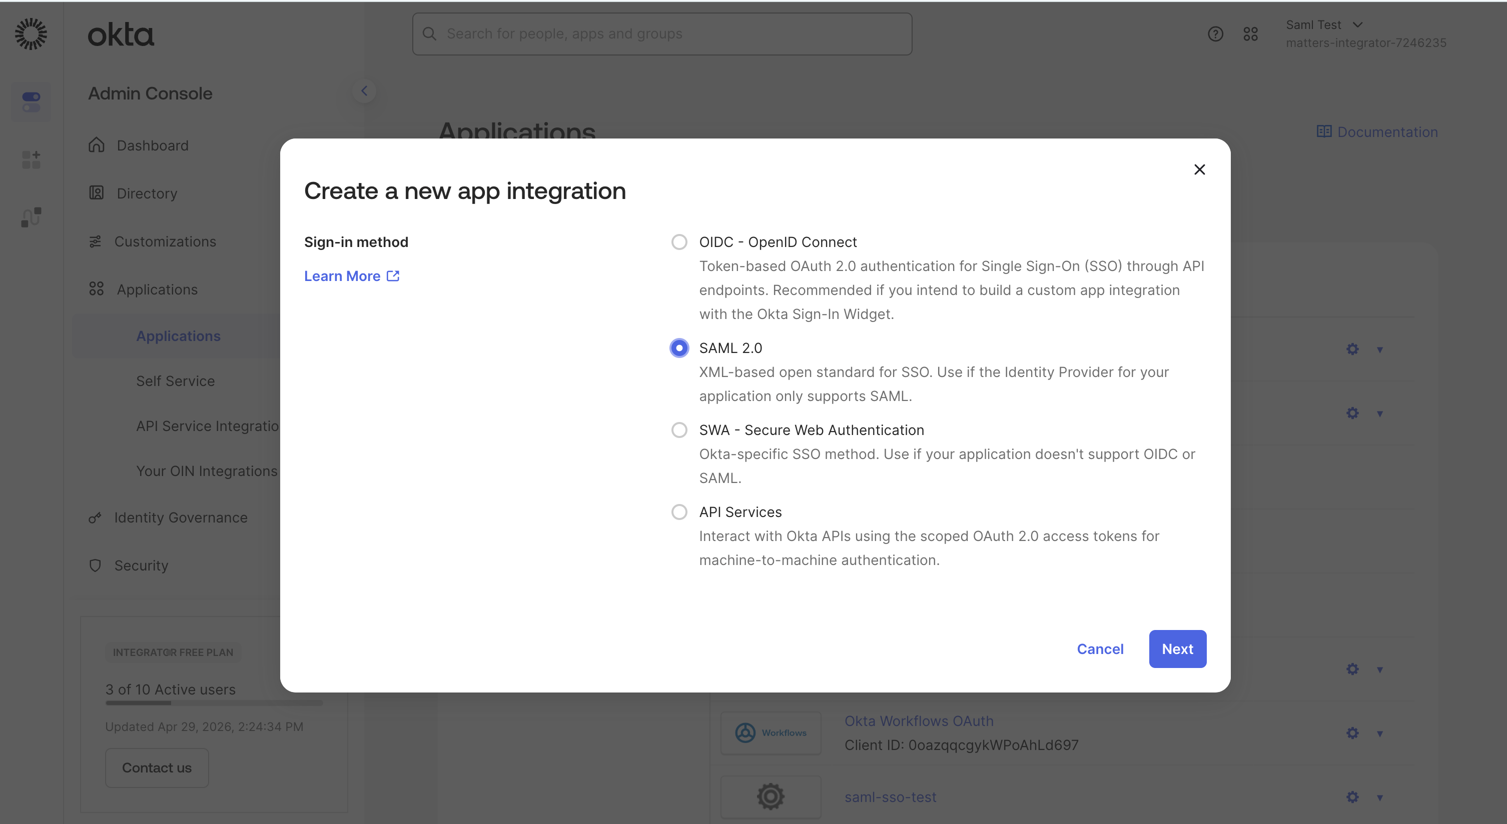Click the Okta sunburst logo icon
The width and height of the screenshot is (1507, 824).
[31, 34]
